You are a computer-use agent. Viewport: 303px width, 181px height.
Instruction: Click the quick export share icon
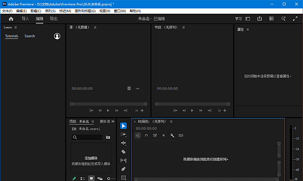(259, 18)
